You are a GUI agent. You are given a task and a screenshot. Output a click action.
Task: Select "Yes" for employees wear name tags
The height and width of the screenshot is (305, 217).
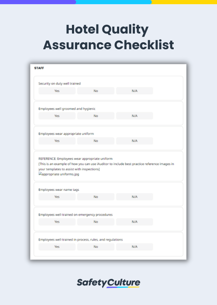click(57, 197)
